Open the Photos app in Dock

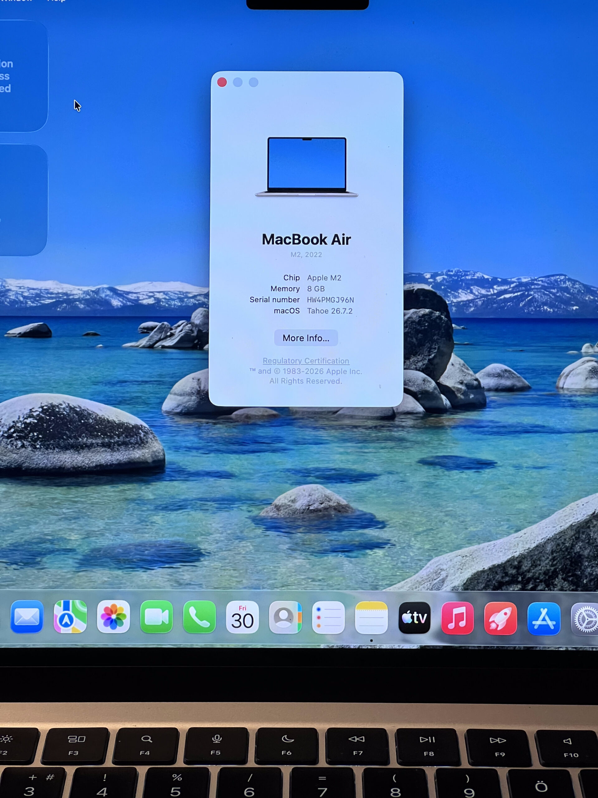(x=113, y=617)
